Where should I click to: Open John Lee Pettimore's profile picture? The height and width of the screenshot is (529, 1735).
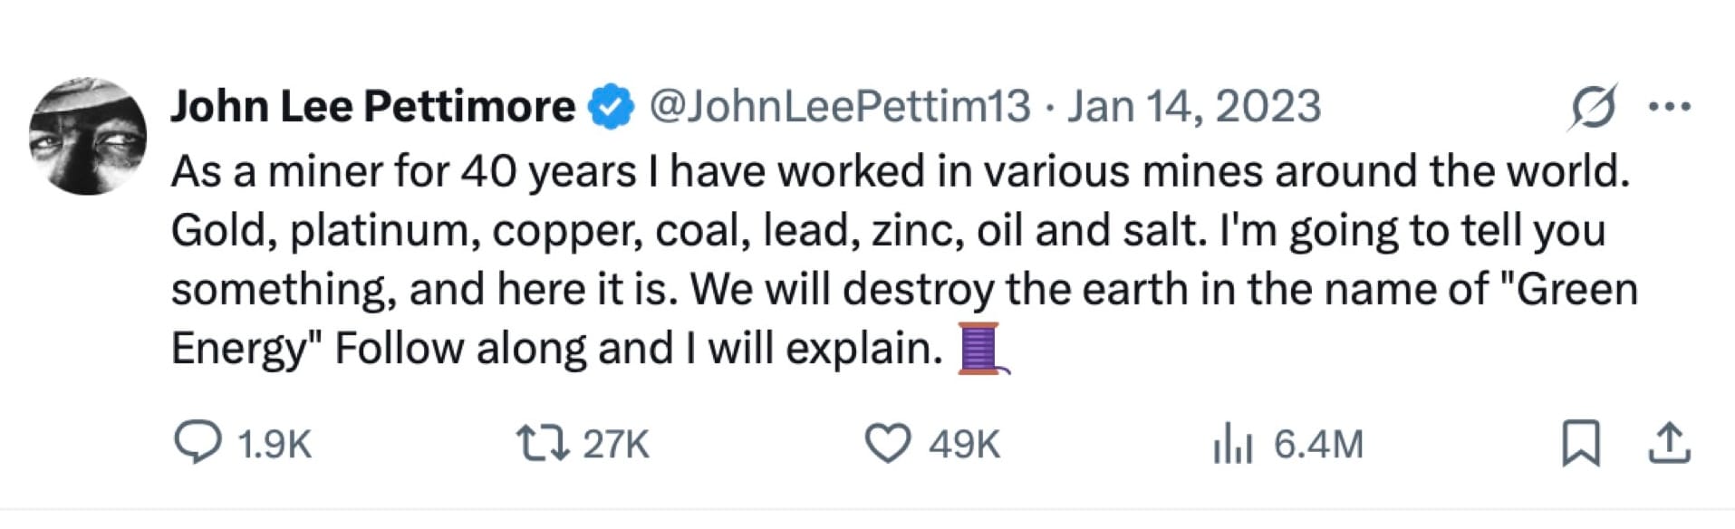click(x=88, y=136)
